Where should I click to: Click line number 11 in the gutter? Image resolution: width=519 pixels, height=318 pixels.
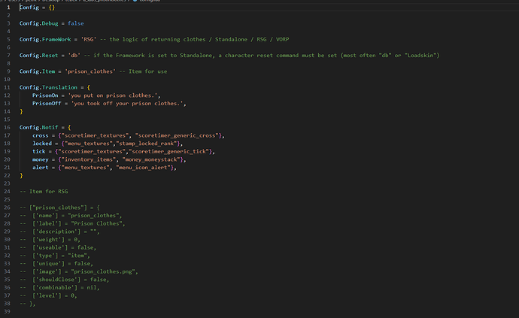tap(7, 87)
